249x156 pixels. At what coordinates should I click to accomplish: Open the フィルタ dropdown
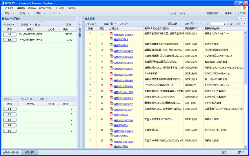[x=124, y=24]
